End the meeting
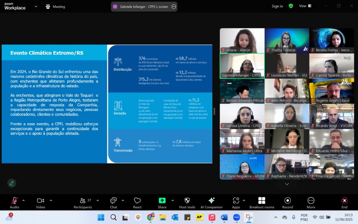 pos(344,202)
